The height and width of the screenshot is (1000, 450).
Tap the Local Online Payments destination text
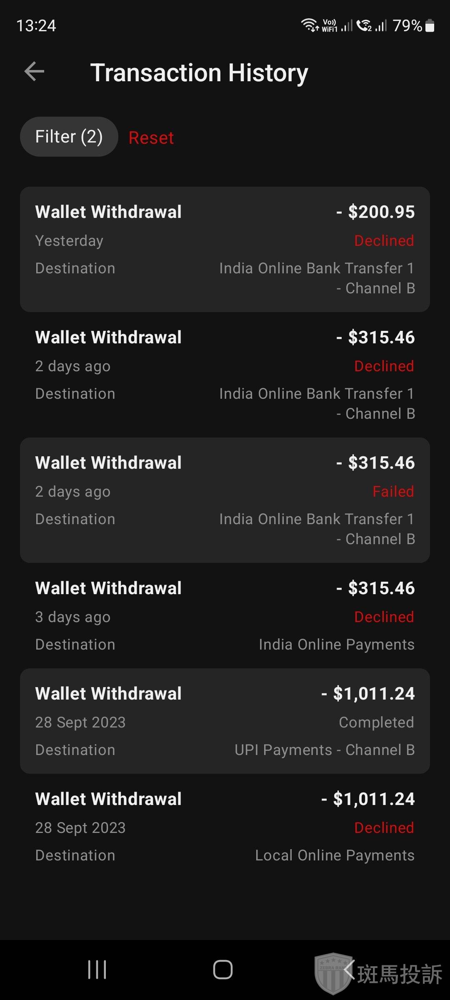[x=335, y=855]
